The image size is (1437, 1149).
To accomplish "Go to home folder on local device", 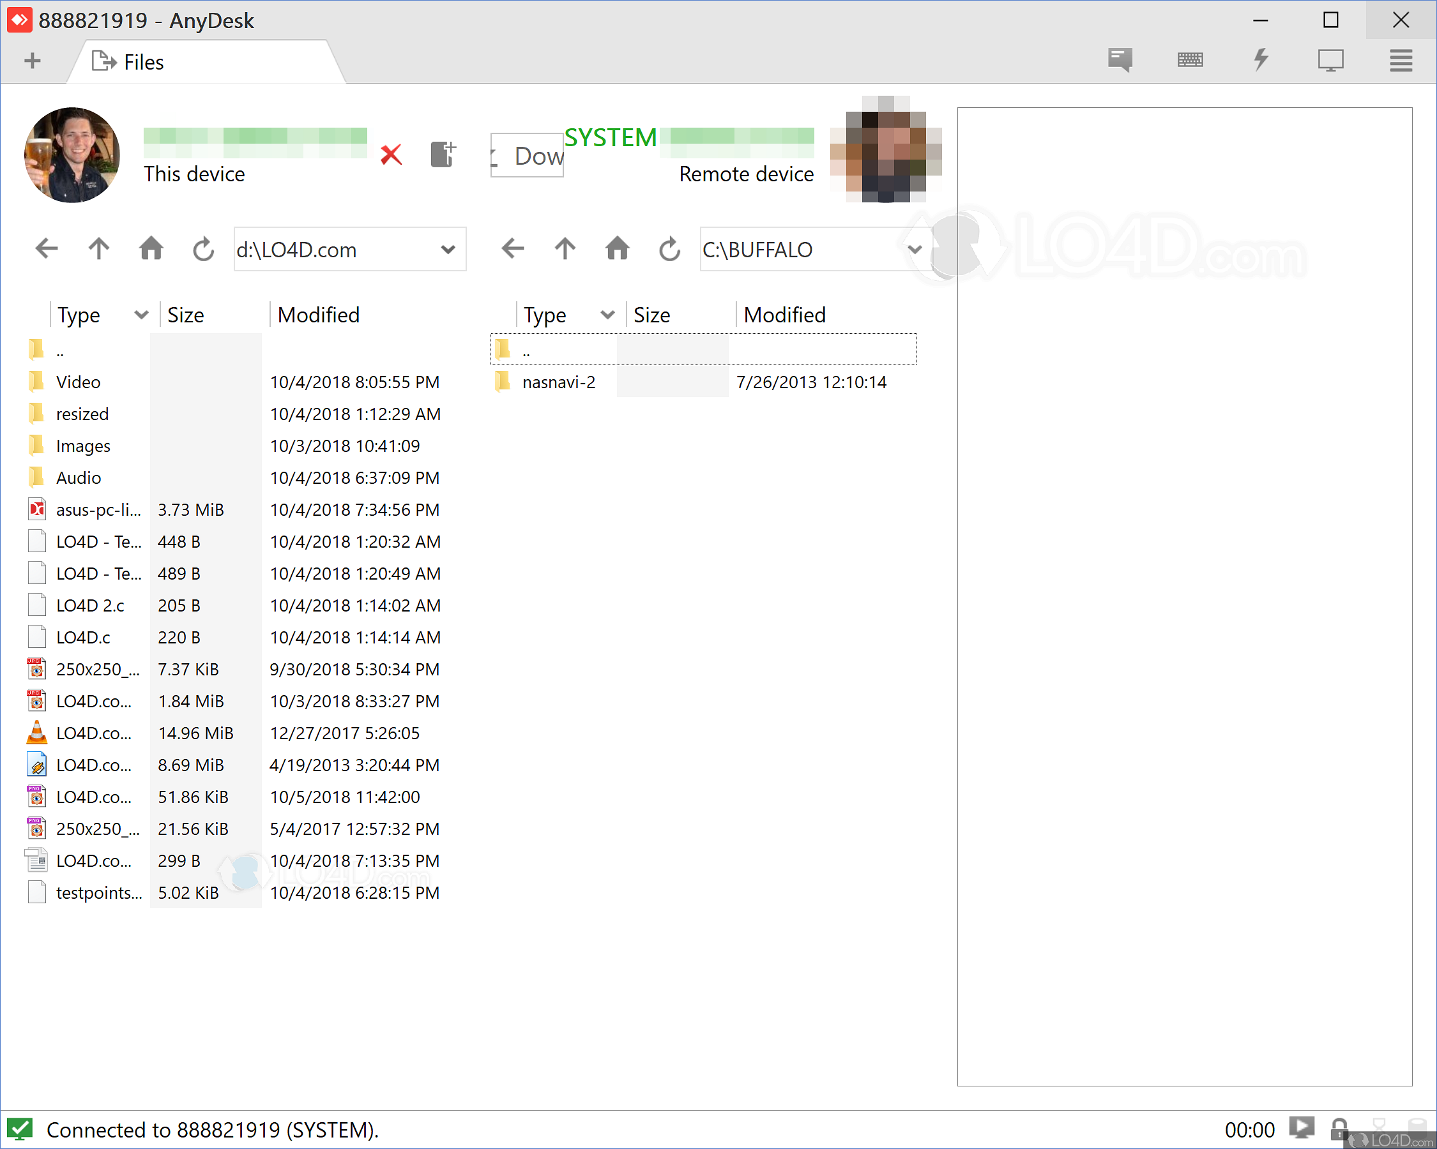I will (x=151, y=249).
